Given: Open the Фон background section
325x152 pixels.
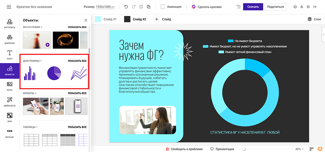Looking at the screenshot, I should (10, 117).
